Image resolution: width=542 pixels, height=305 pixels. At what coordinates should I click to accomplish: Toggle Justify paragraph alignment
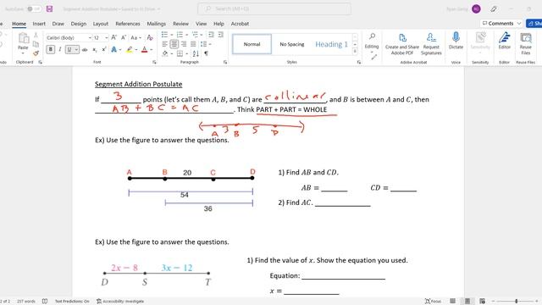click(193, 44)
